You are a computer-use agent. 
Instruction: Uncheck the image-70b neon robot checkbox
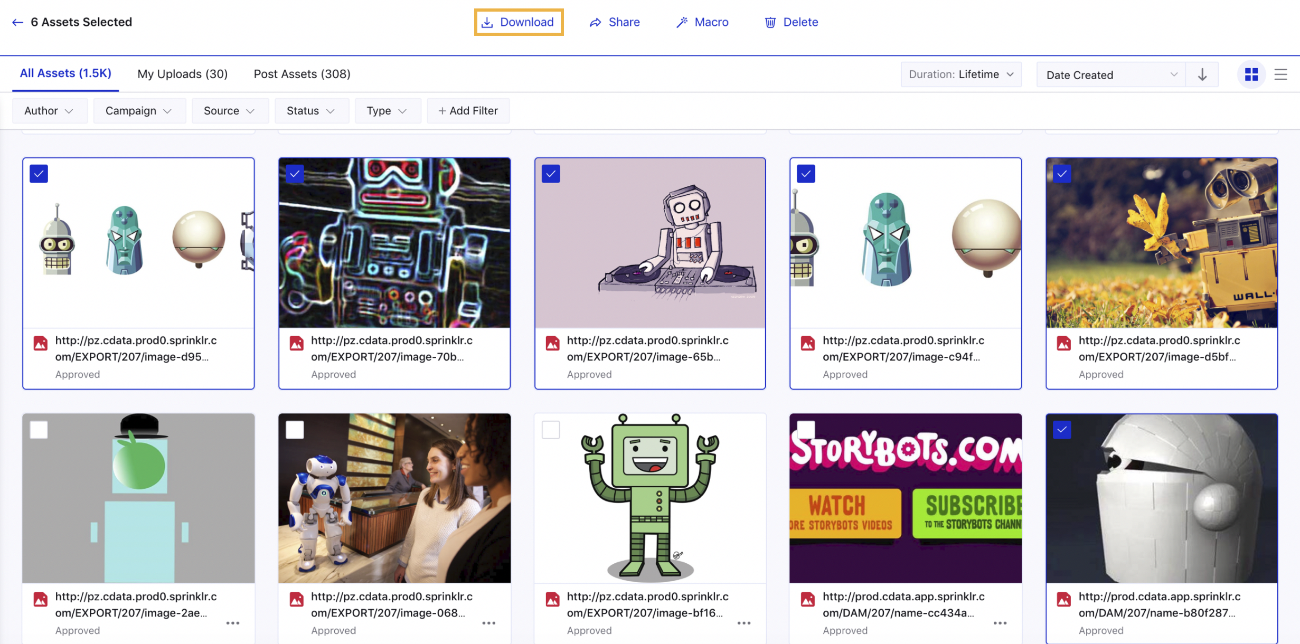[295, 174]
